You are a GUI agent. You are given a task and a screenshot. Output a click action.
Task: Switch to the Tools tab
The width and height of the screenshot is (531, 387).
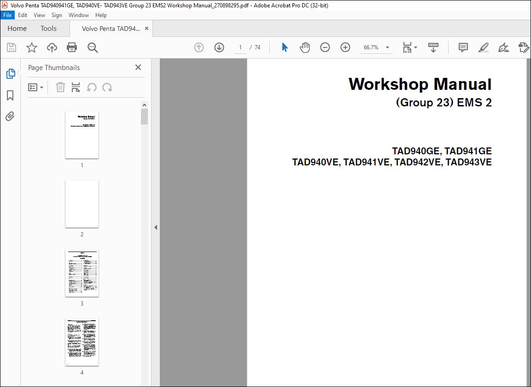[48, 29]
